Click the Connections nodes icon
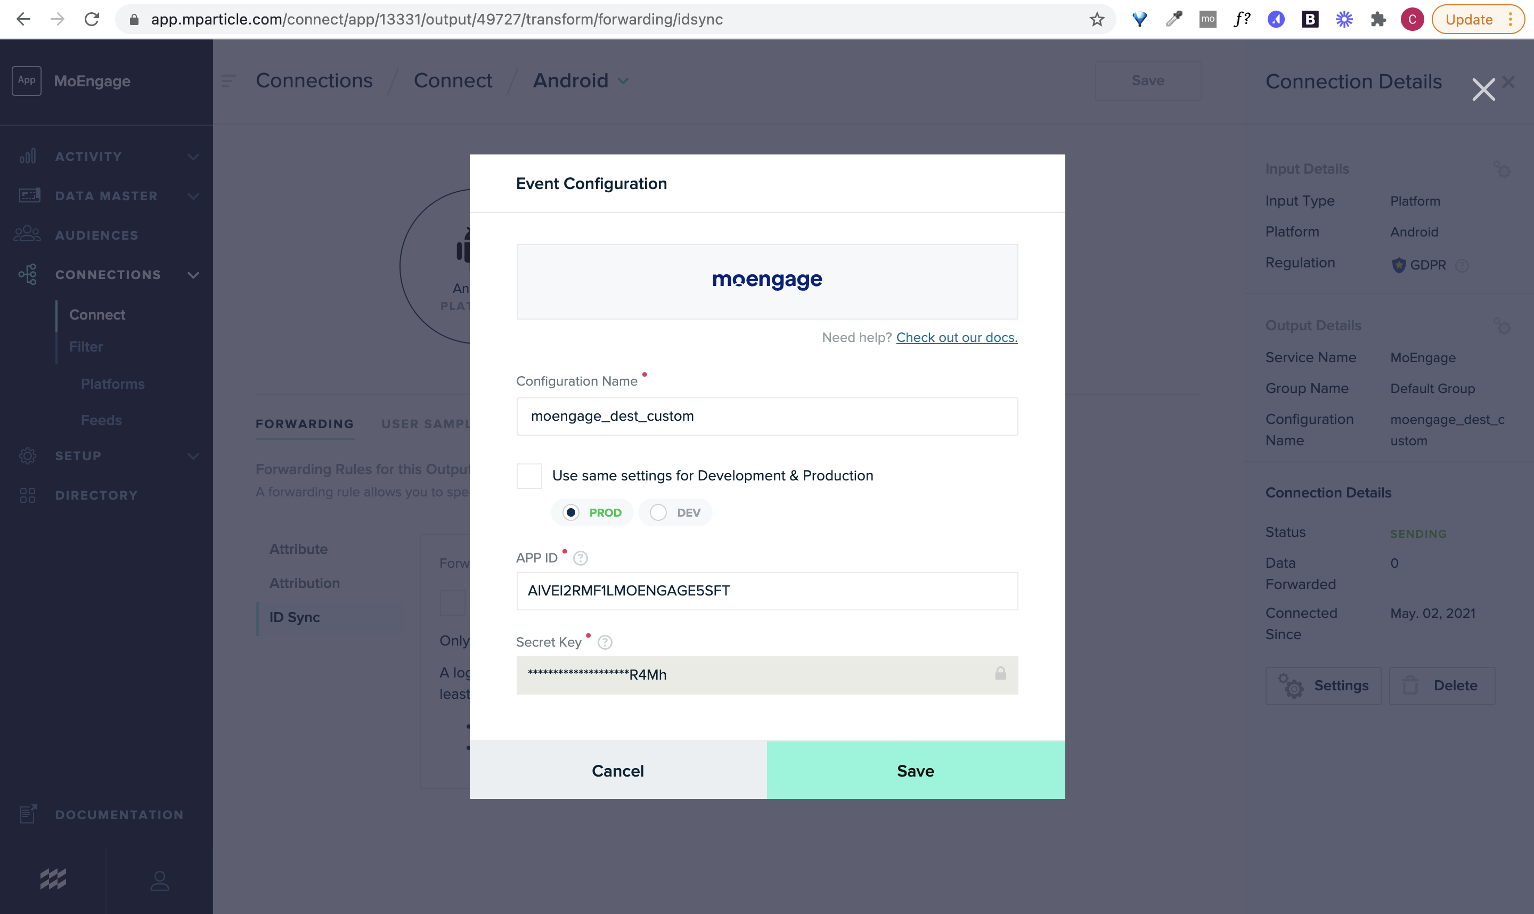The image size is (1534, 914). (28, 274)
